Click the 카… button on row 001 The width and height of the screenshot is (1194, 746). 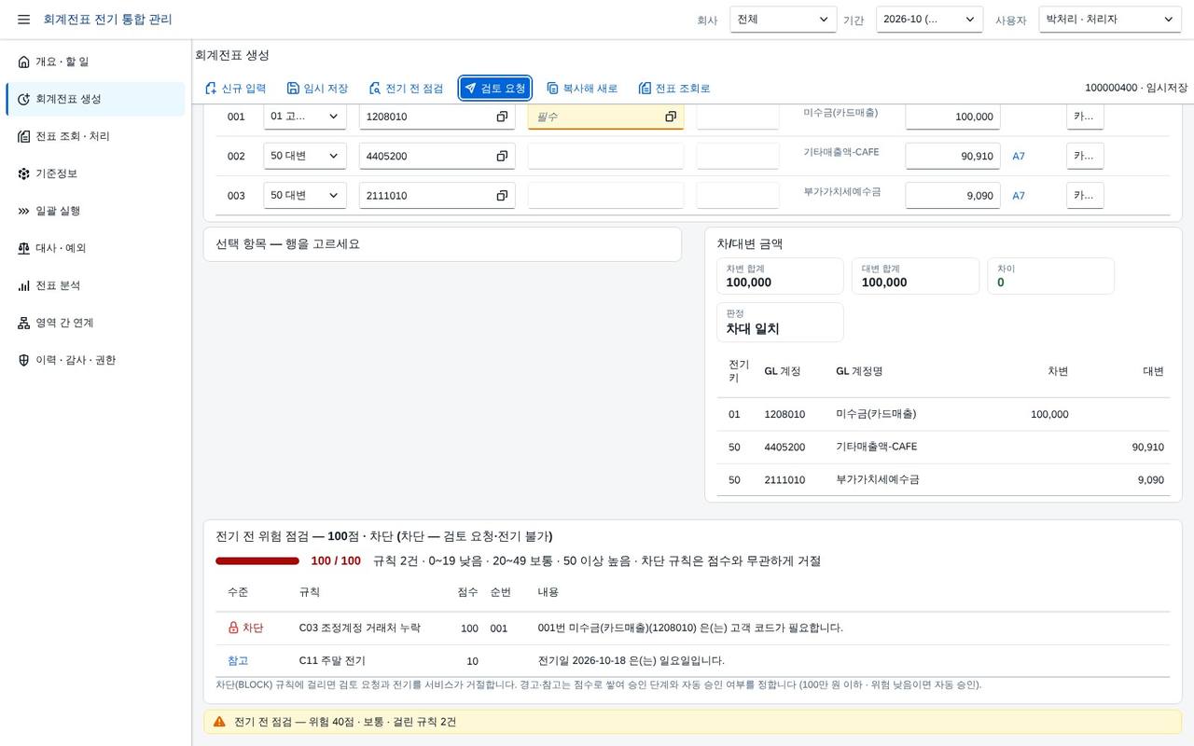point(1085,117)
